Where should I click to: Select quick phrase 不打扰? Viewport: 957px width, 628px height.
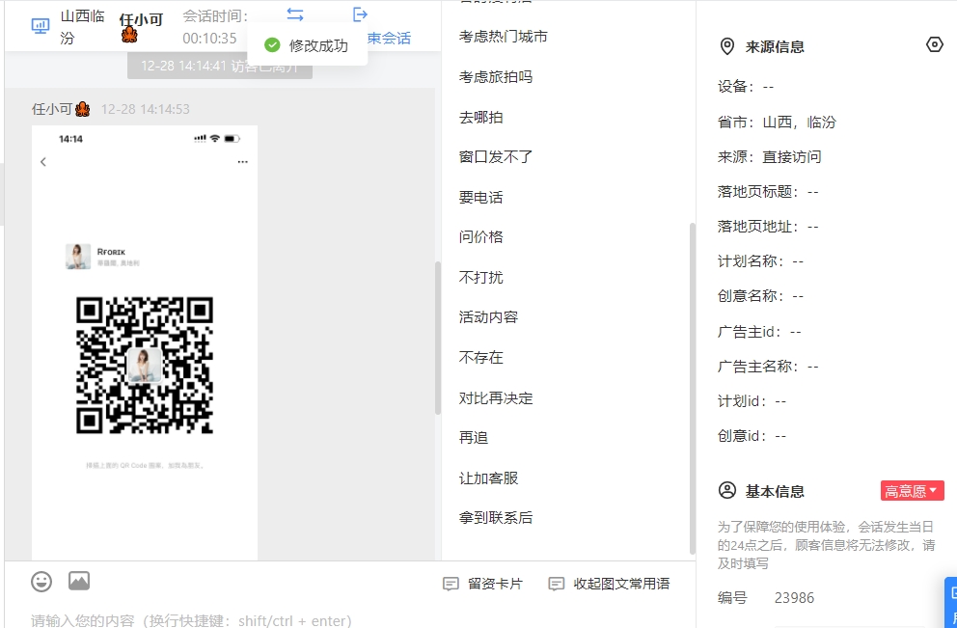(481, 277)
